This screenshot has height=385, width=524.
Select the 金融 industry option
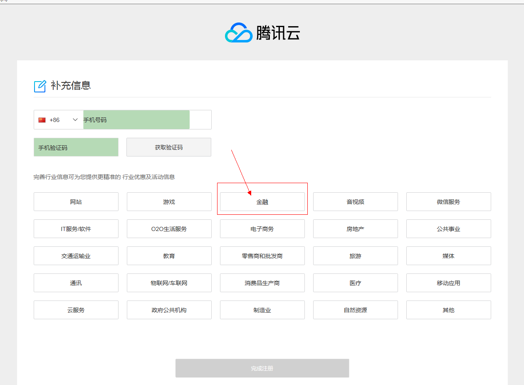coord(262,202)
